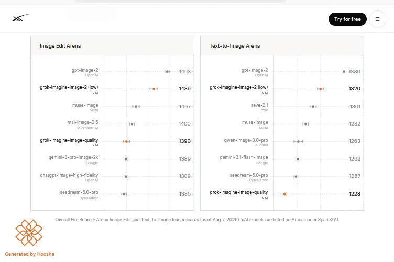Screen dimensions: 394x262
Task: Click the 1380 Elo score value
Action: click(354, 72)
